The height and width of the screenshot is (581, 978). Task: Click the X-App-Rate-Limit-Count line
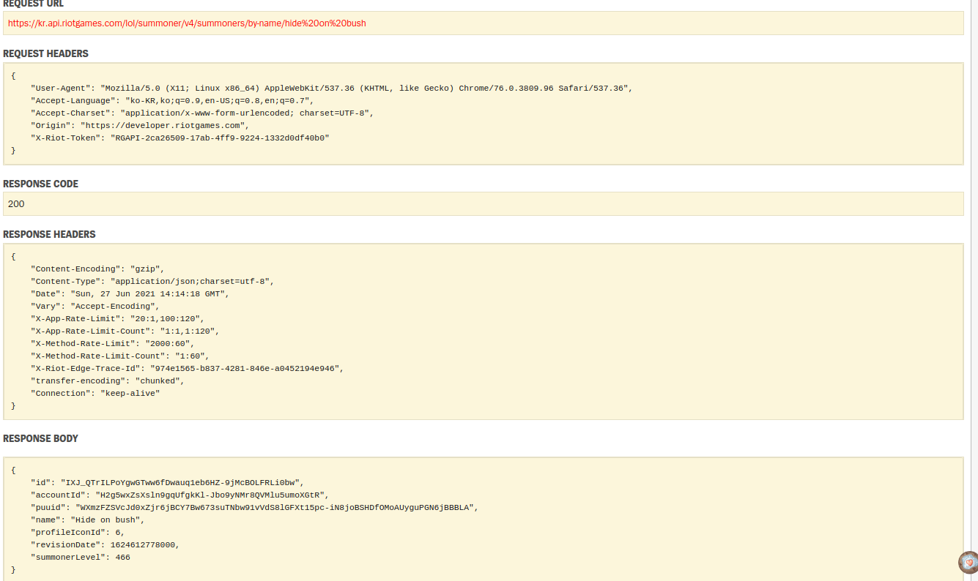click(x=125, y=331)
